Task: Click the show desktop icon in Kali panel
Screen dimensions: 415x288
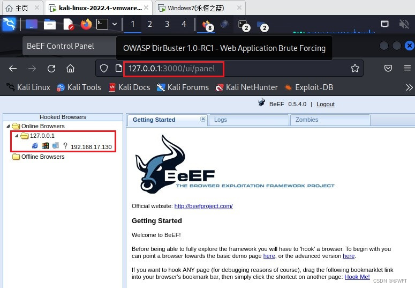Action: (x=32, y=24)
